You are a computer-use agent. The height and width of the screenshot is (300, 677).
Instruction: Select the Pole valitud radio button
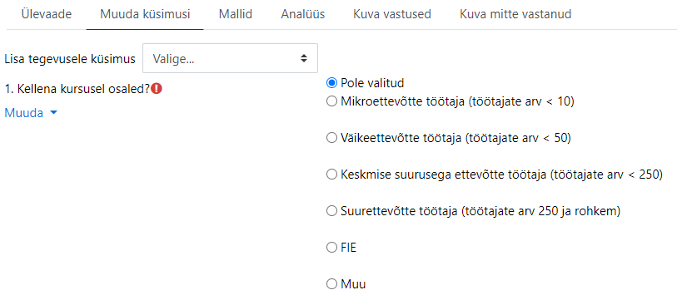tap(331, 83)
